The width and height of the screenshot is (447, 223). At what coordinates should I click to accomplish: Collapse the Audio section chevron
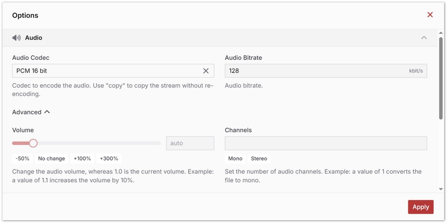pyautogui.click(x=424, y=38)
